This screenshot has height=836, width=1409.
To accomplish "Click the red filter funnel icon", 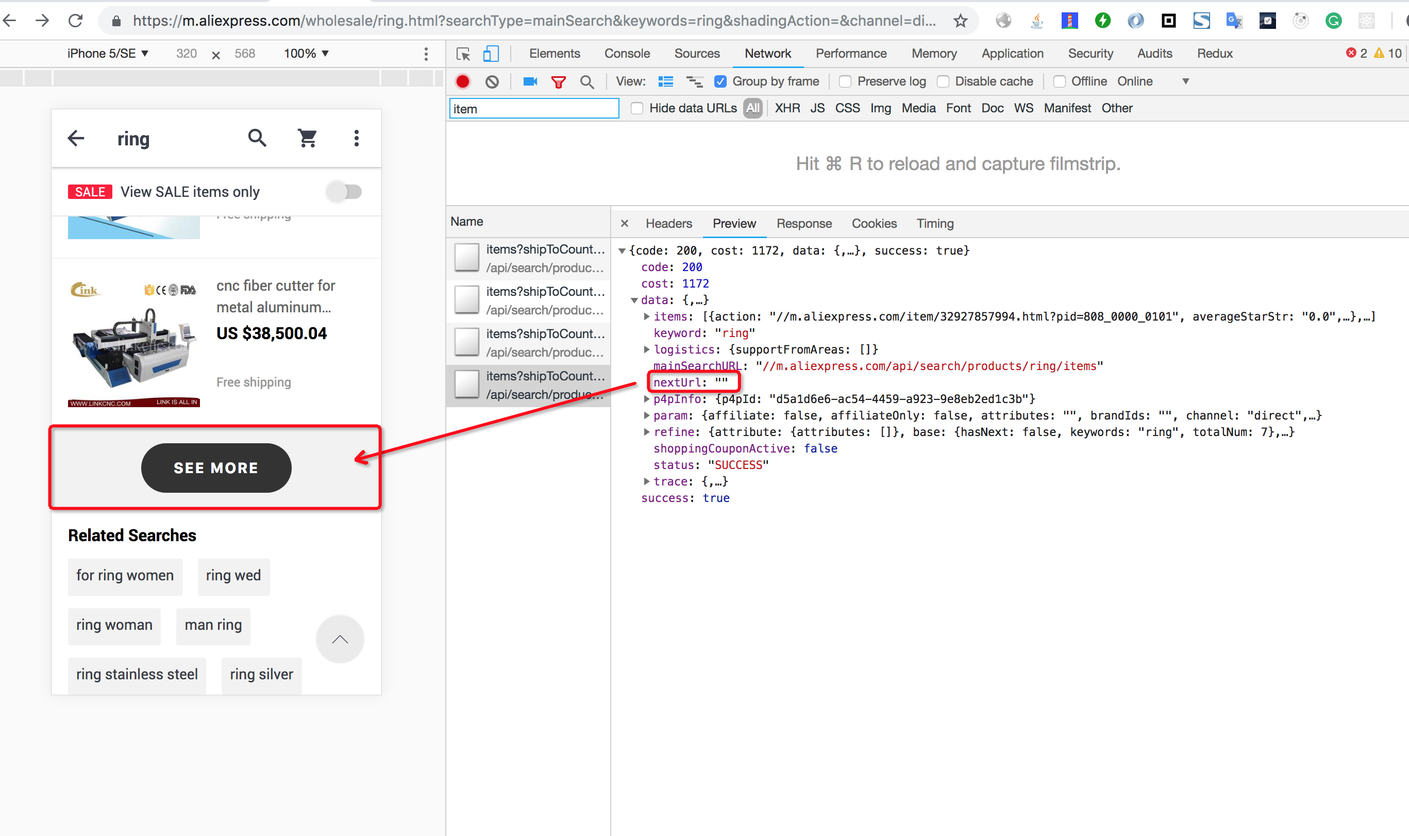I will (558, 82).
